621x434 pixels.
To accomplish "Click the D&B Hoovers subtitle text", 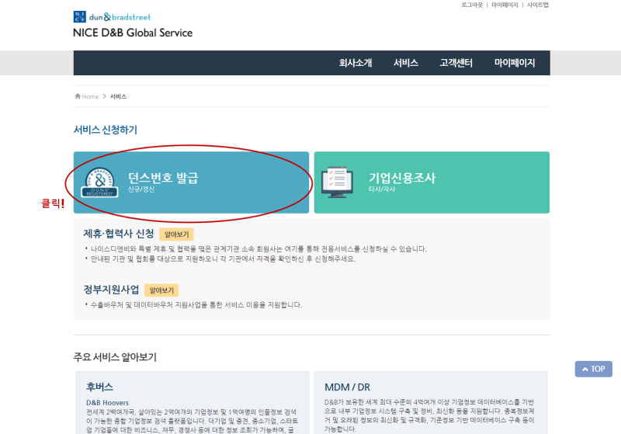I will [x=107, y=403].
